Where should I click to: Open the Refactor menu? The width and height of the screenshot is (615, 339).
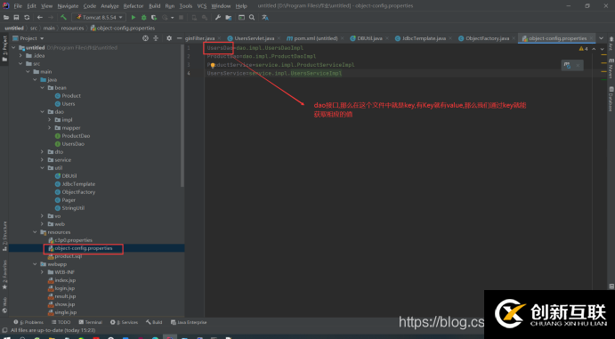pyautogui.click(x=134, y=6)
